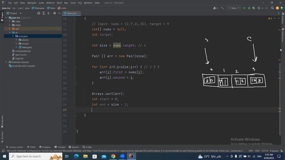
Task: Open Mail app from taskbar
Action: tap(104, 156)
